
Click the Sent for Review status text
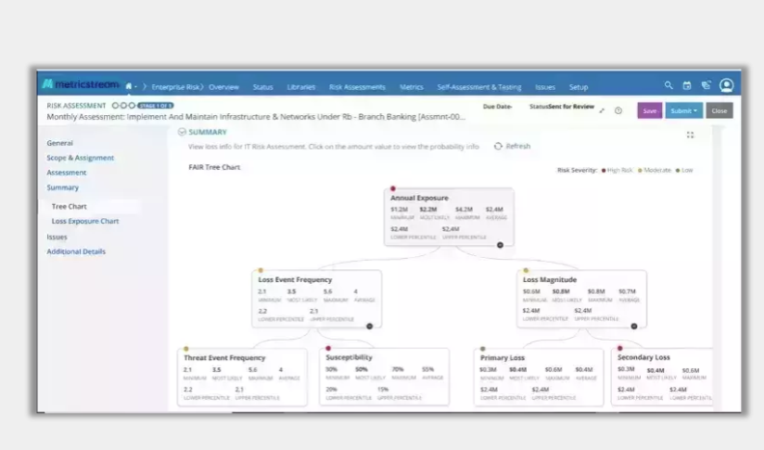click(x=571, y=107)
